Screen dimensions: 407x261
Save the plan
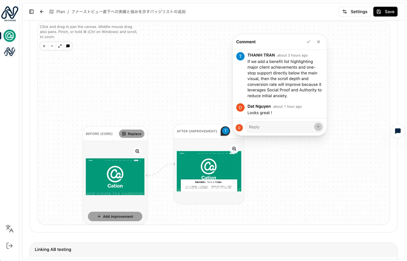coord(385,12)
